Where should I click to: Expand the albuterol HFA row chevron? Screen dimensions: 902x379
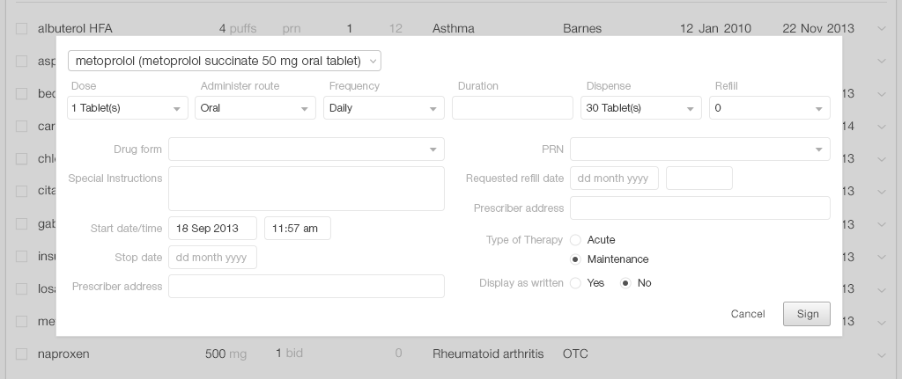(883, 29)
